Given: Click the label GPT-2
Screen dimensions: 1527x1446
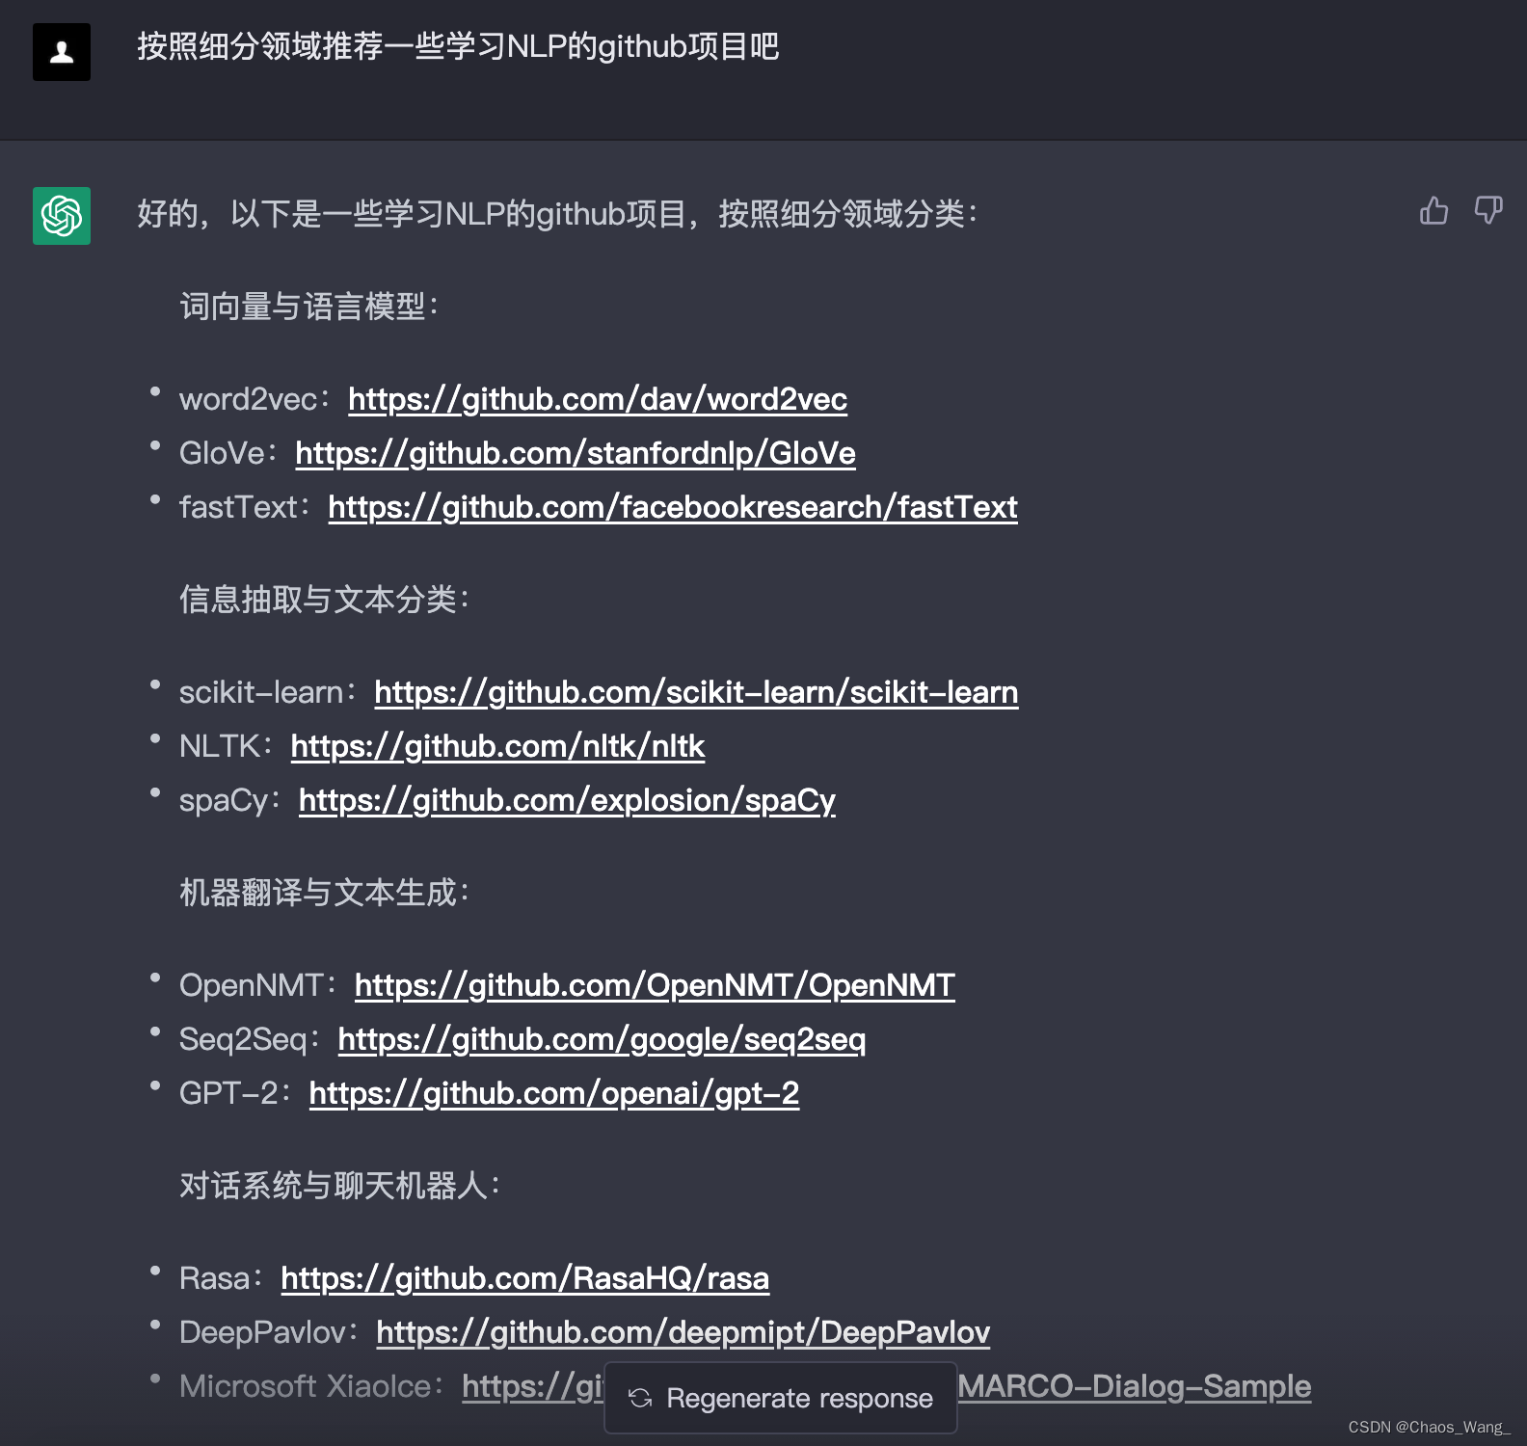Looking at the screenshot, I should (228, 1093).
